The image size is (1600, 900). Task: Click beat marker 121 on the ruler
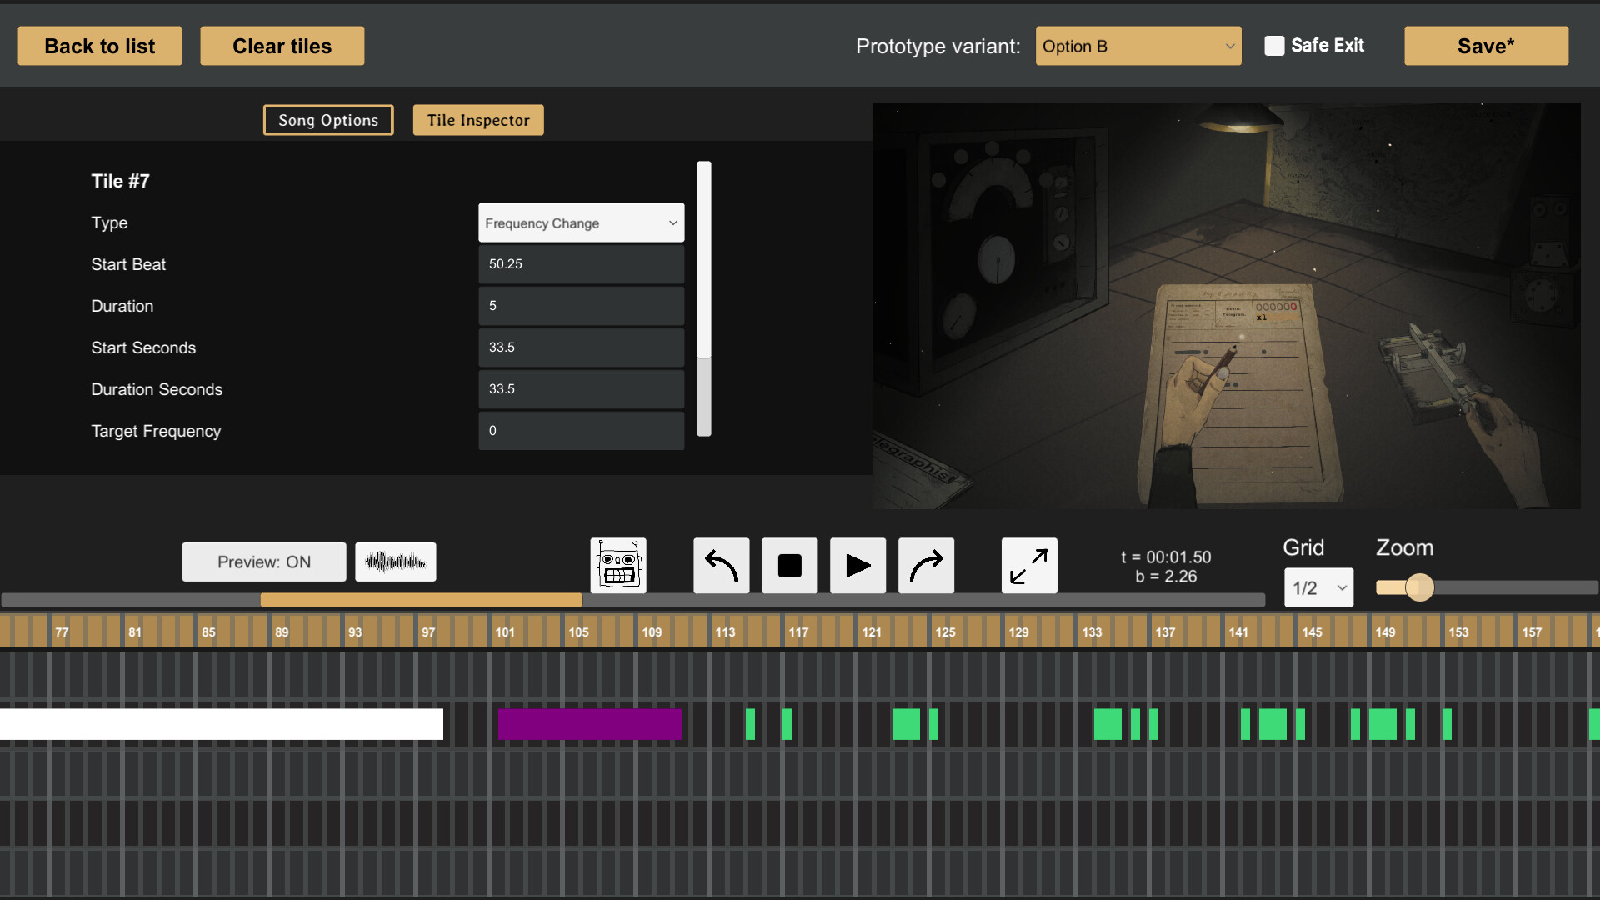872,632
